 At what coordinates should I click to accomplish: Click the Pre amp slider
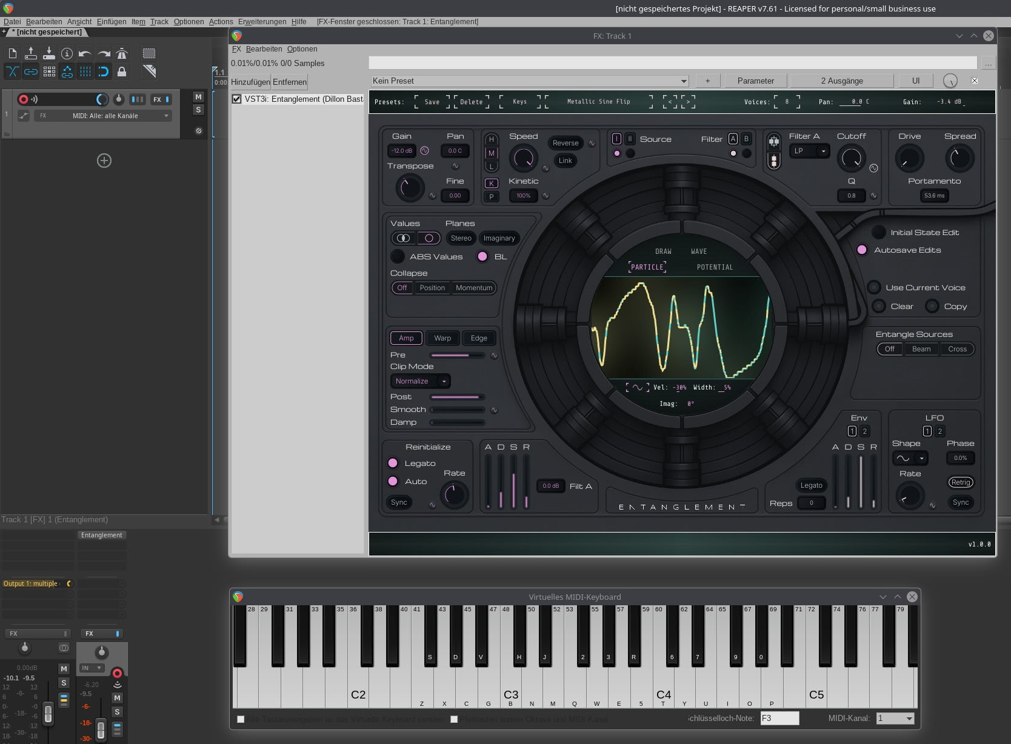[457, 356]
